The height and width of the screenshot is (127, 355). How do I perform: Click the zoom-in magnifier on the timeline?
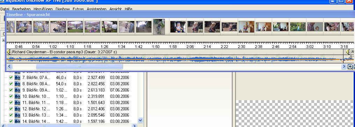(350, 66)
